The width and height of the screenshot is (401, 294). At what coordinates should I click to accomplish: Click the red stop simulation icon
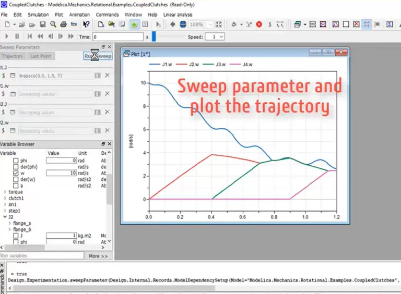click(x=259, y=24)
